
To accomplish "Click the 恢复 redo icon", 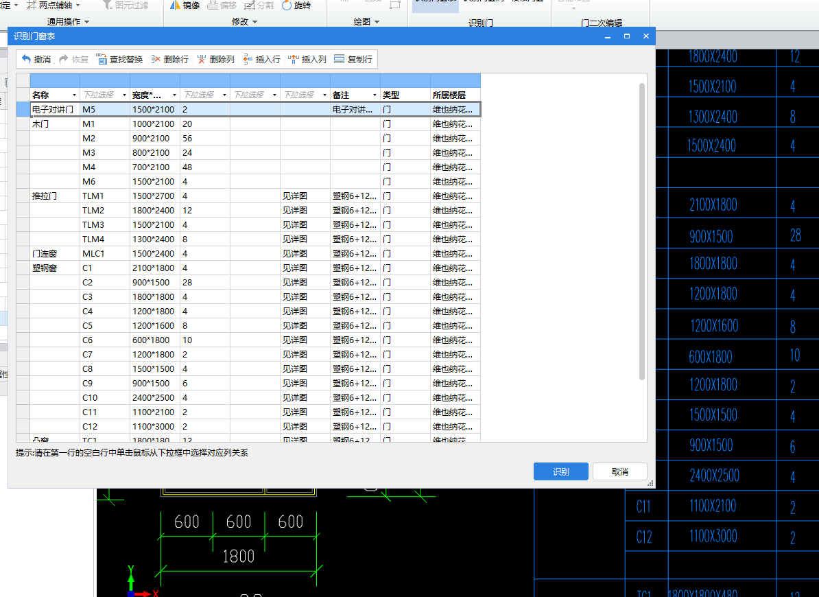I will 64,59.
